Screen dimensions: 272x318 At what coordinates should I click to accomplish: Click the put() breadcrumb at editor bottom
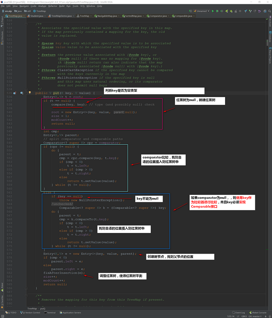[x=43, y=309]
